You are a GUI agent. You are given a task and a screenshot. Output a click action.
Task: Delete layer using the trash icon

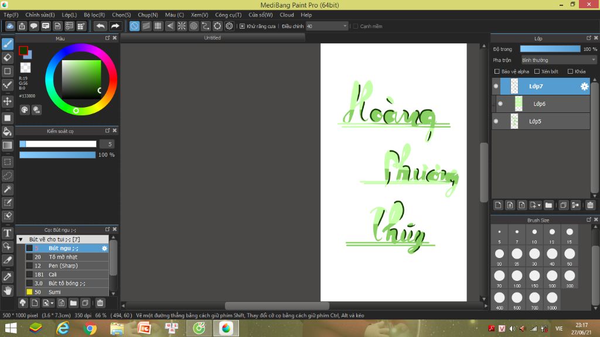[590, 205]
